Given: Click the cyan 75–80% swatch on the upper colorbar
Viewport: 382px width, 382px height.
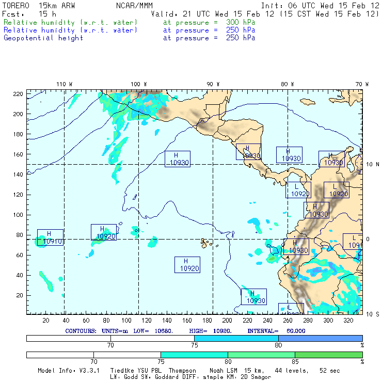Looking at the screenshot, I should coord(236,338).
